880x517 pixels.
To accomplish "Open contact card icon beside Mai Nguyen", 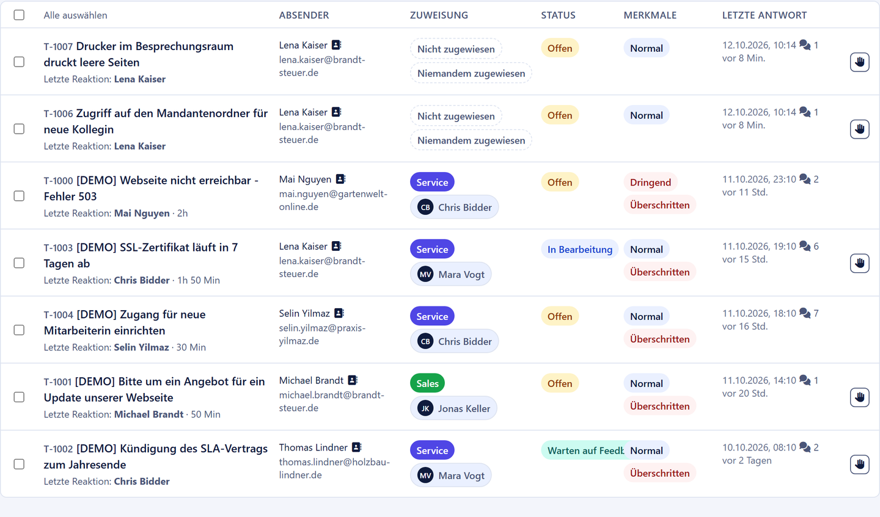I will tap(341, 179).
